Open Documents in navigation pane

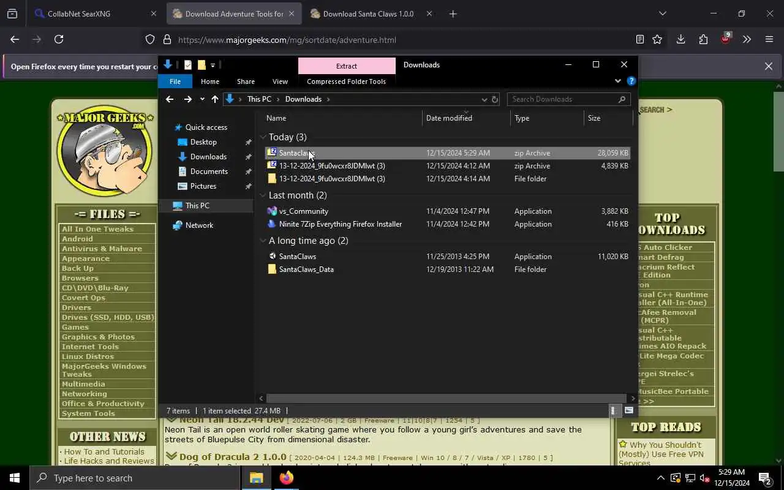tap(209, 171)
